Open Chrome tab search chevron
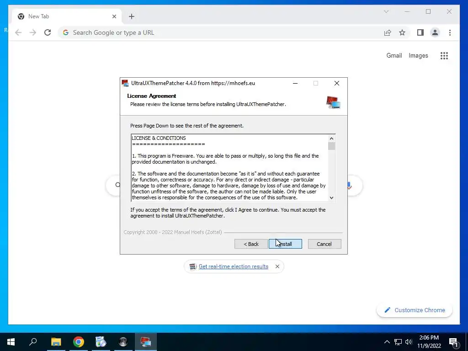 386,11
